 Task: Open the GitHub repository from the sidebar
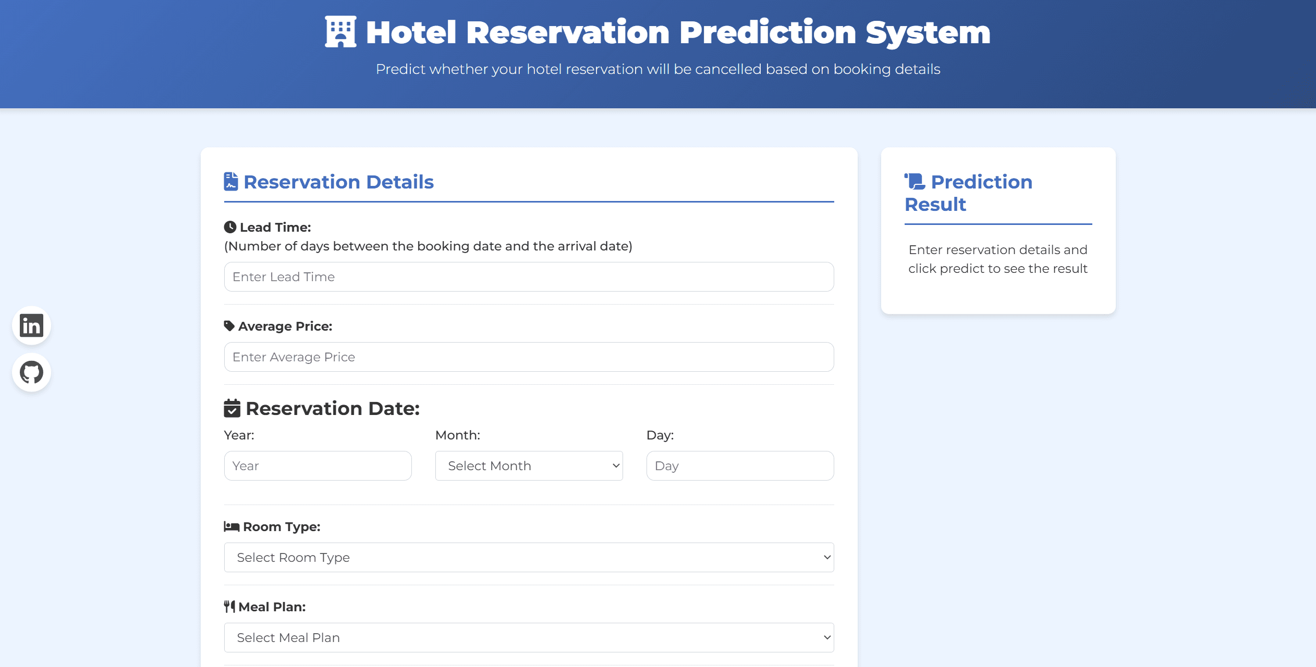click(31, 372)
